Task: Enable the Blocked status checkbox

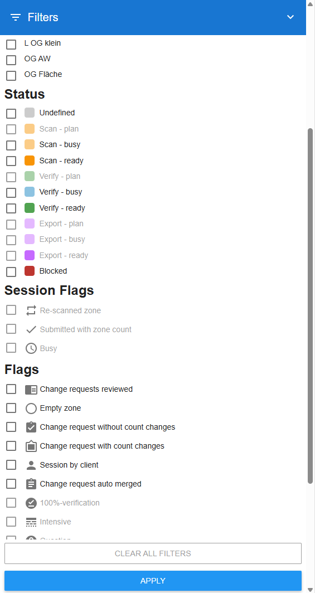Action: (11, 271)
